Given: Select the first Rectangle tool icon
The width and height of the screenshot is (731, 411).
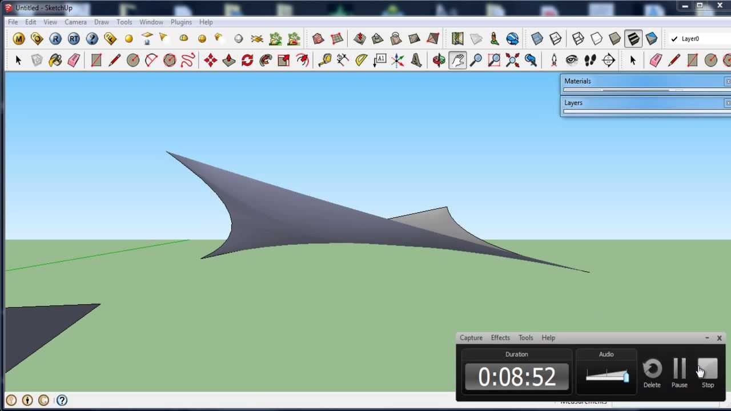Looking at the screenshot, I should pyautogui.click(x=96, y=60).
